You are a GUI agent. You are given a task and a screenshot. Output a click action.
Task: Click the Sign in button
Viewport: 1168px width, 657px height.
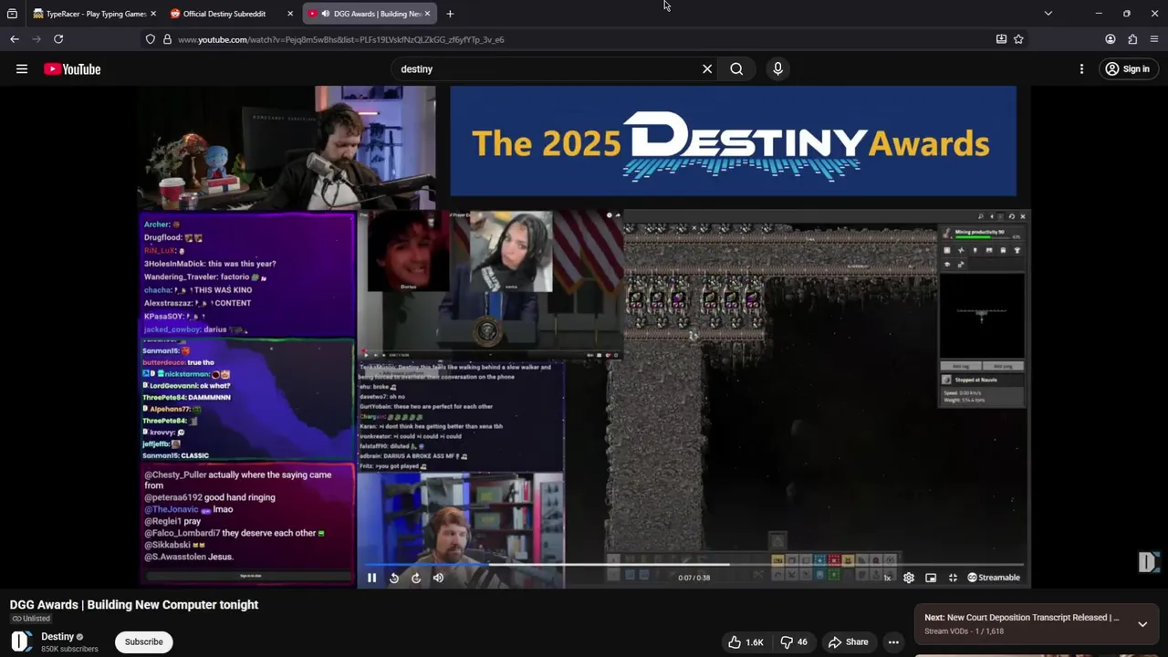(x=1127, y=68)
